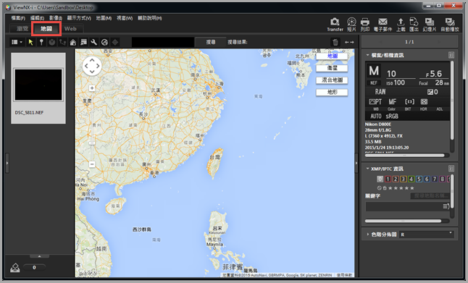Open the 短片 movie editor icon
The image size is (468, 283).
tap(351, 22)
